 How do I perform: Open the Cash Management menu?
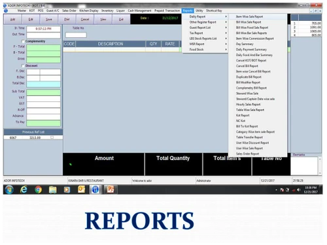[x=139, y=10]
